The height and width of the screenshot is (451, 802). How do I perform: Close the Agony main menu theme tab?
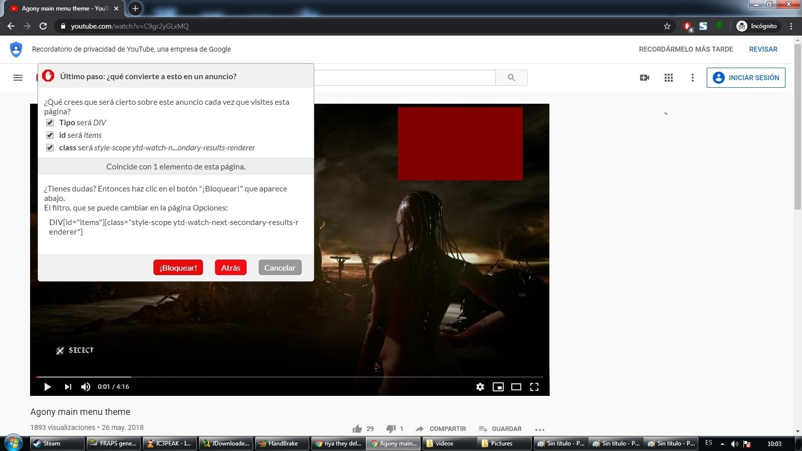point(116,9)
